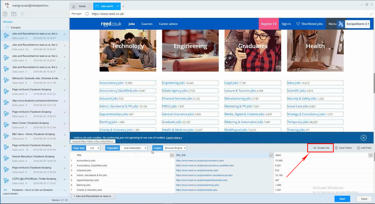Expand the title column dropdown arrow

pyautogui.click(x=172, y=155)
